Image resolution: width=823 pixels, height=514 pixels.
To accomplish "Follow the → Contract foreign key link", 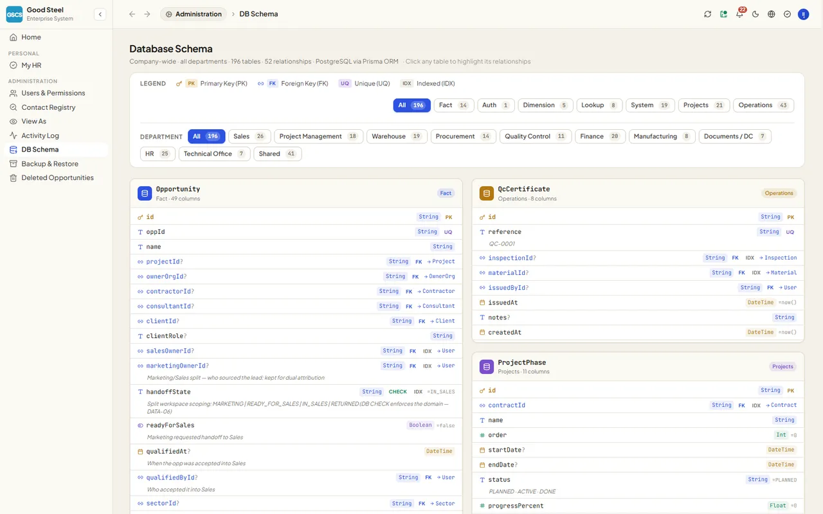I will 780,405.
